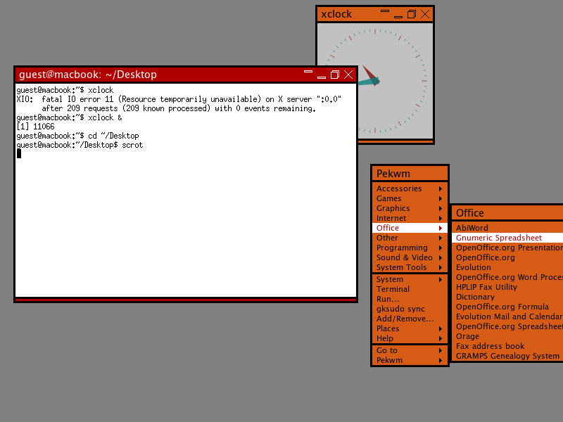The height and width of the screenshot is (422, 563).
Task: Maximize the guest@macbook terminal window
Action: [x=335, y=75]
